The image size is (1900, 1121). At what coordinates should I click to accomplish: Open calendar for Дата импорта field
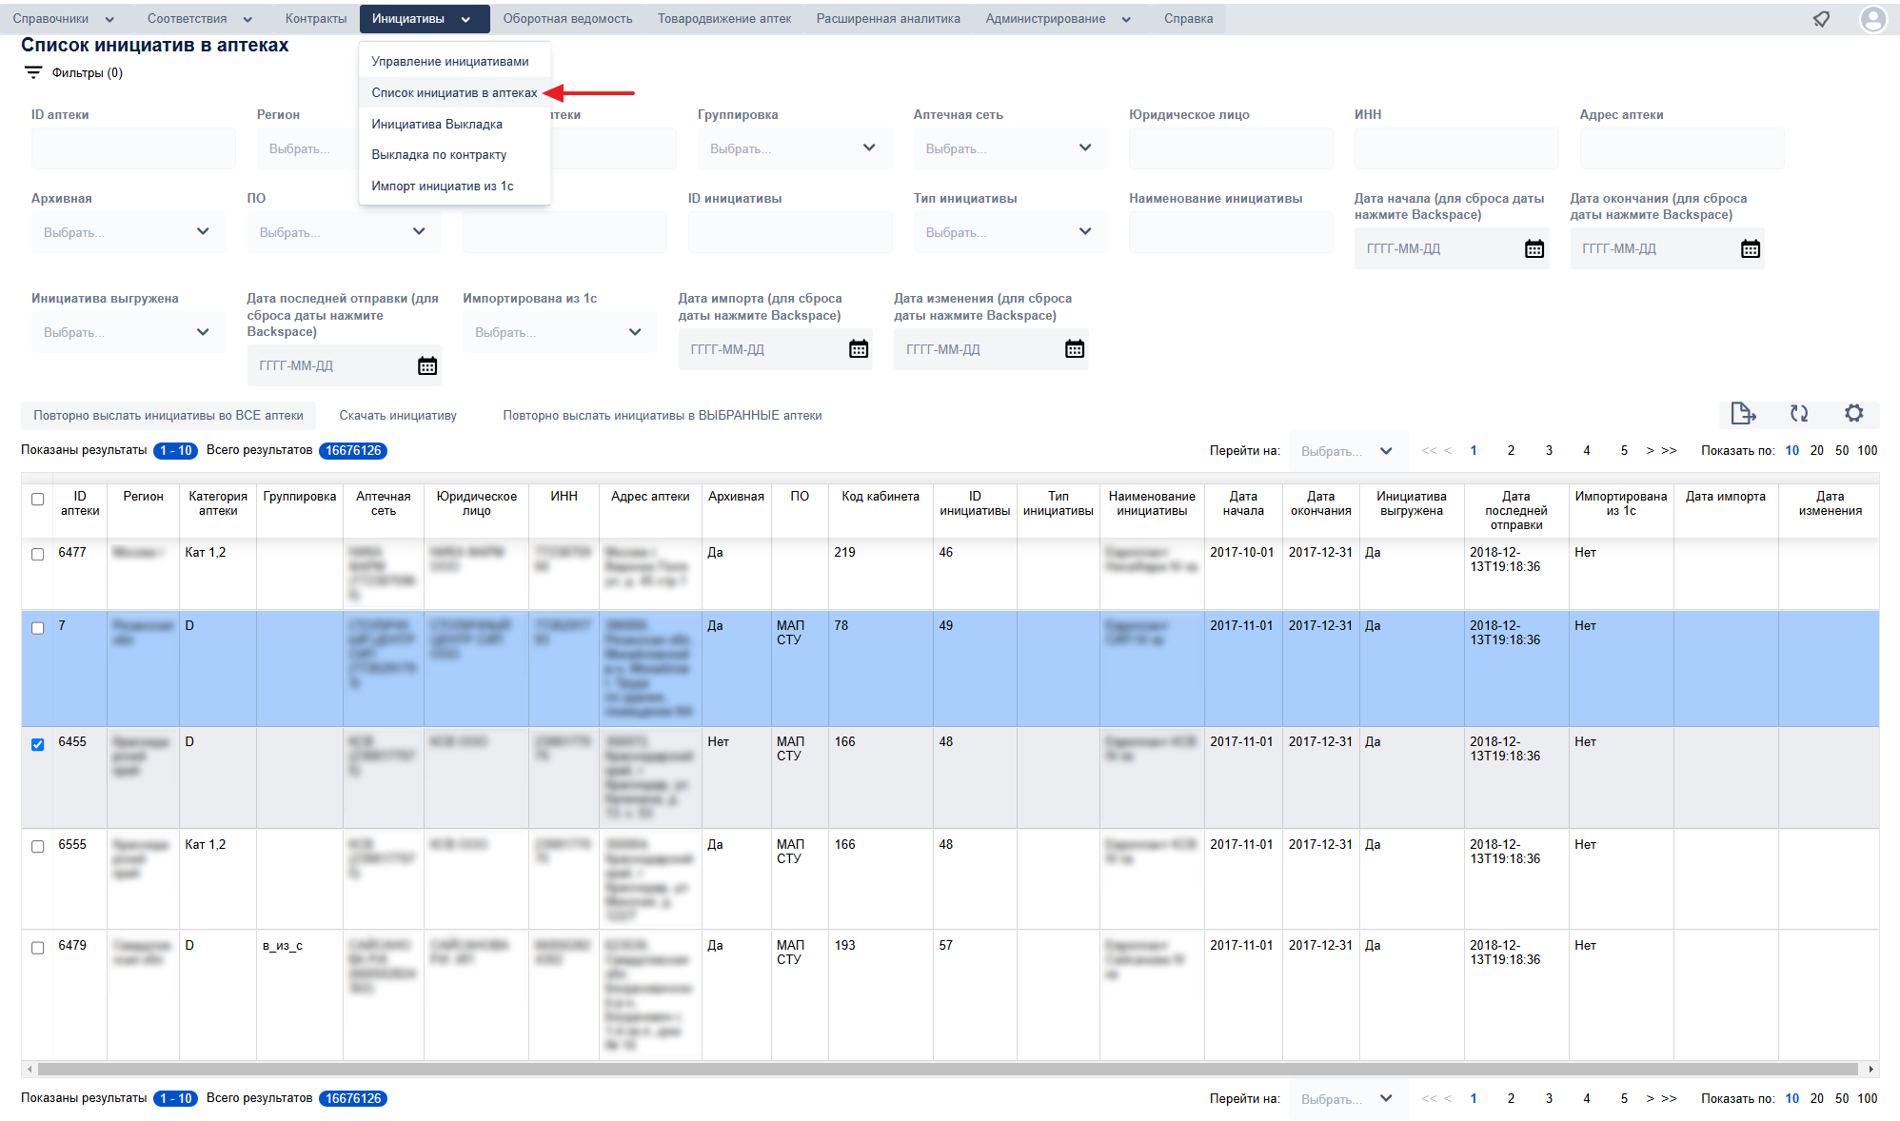[859, 349]
